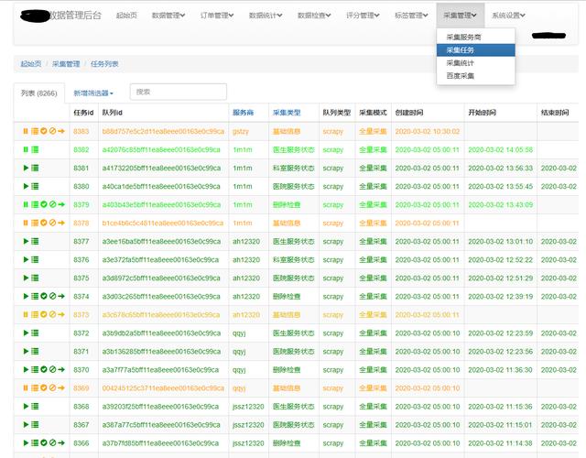
Task: Click the check-circle icon in row 8383
Action: click(44, 131)
